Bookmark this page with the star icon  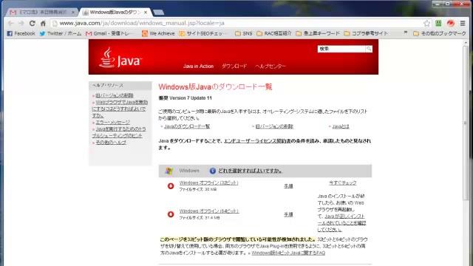point(426,23)
